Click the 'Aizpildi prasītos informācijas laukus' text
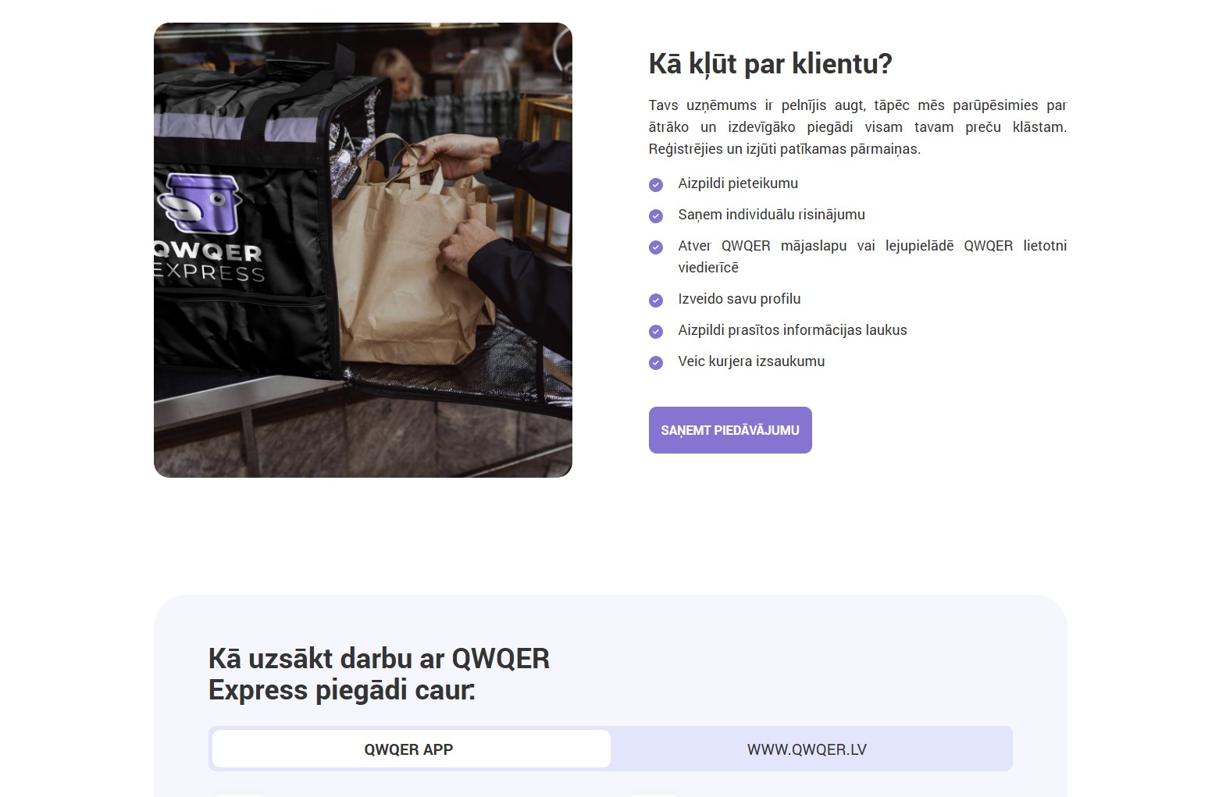1226x797 pixels. (793, 330)
